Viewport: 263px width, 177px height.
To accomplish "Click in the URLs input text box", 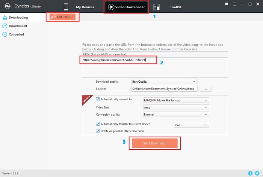I will (155, 67).
